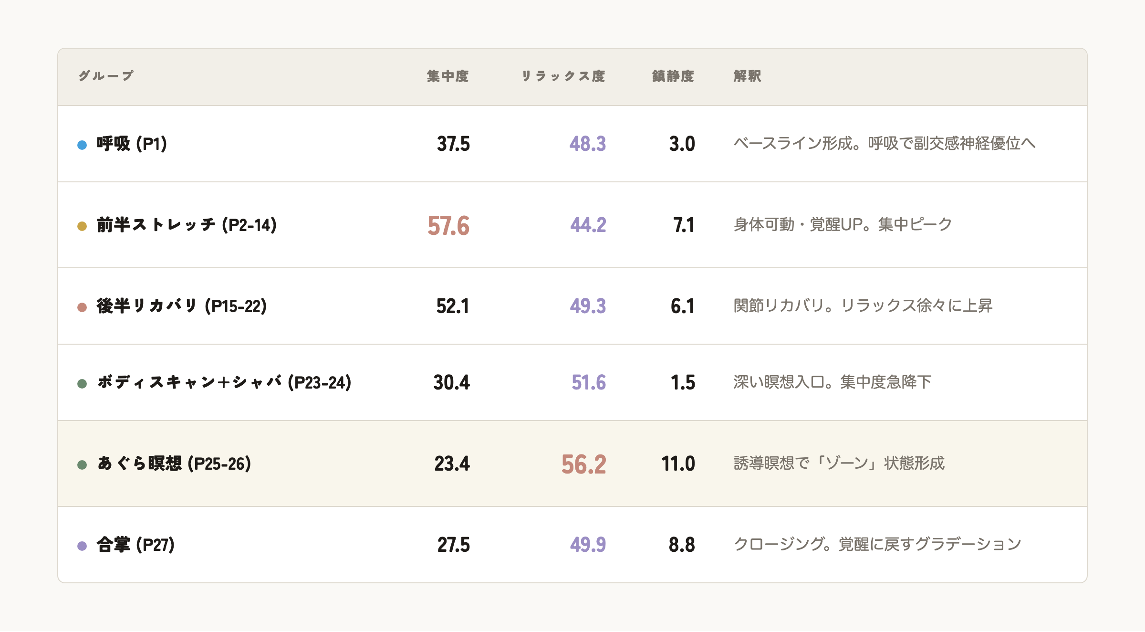The width and height of the screenshot is (1145, 632).
Task: Click the 23.4 concentration value
Action: pos(452,463)
